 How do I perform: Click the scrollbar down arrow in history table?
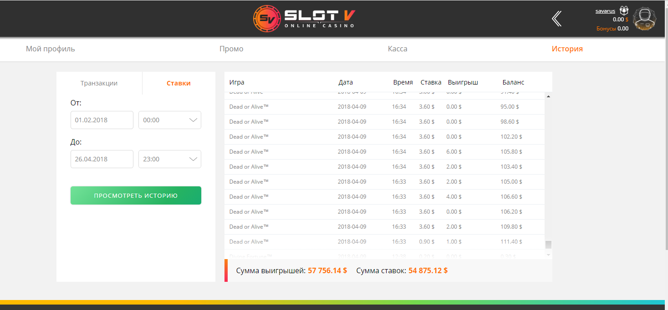pos(548,255)
